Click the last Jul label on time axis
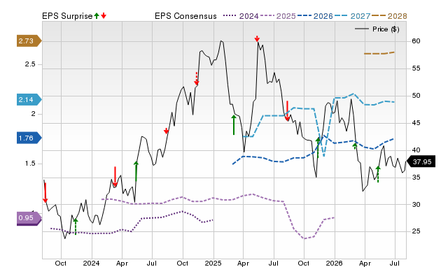Image resolution: width=448 pixels, height=267 pixels. click(x=395, y=263)
